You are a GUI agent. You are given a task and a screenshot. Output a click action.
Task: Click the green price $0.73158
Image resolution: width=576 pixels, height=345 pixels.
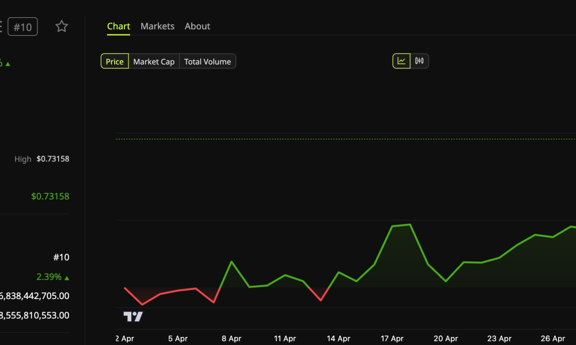click(x=50, y=196)
